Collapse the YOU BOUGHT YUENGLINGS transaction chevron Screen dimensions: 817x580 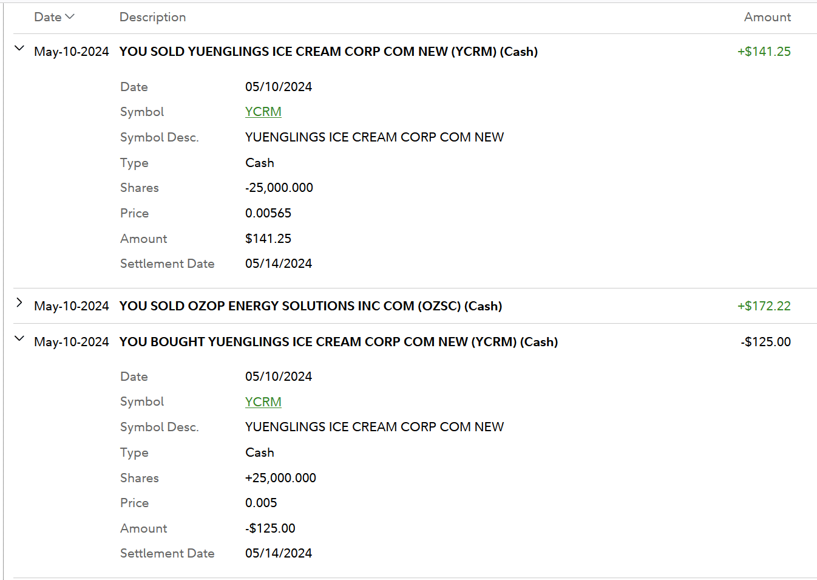[19, 339]
